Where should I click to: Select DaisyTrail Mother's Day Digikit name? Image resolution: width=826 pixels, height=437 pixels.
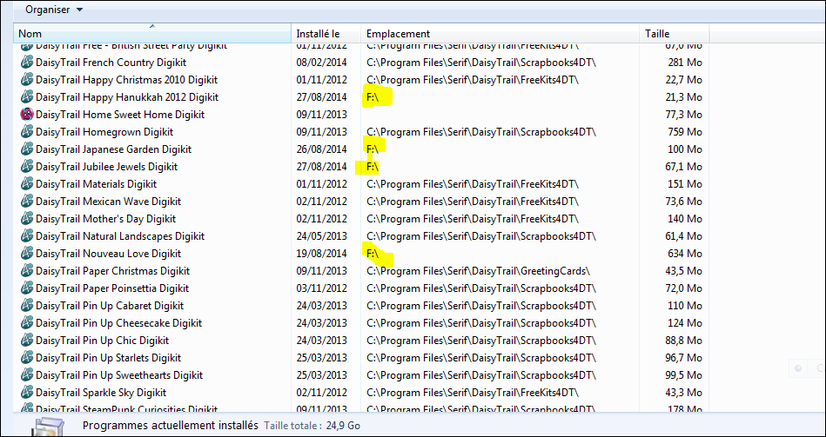106,219
